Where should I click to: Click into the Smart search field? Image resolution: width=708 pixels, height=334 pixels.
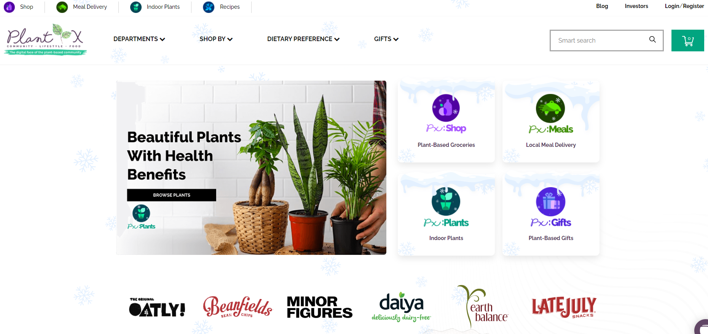(601, 40)
